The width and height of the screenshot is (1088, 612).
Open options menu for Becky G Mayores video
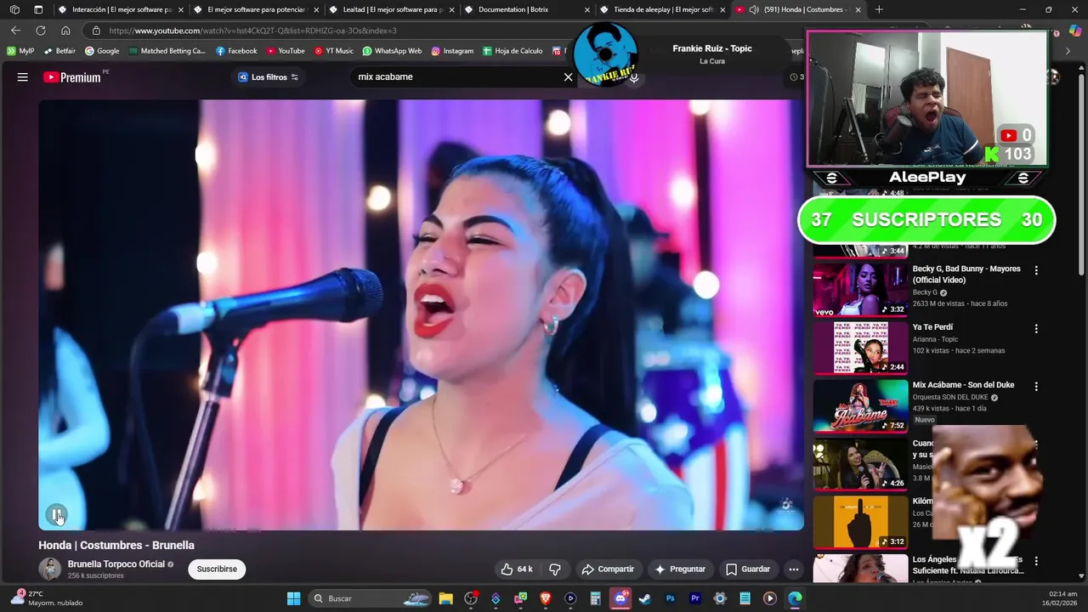pos(1035,270)
